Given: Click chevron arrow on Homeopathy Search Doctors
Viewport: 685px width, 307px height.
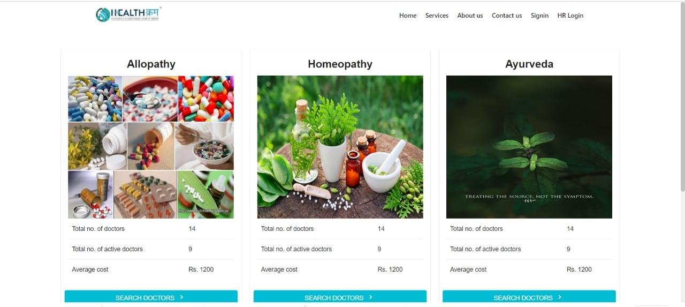Looking at the screenshot, I should [371, 297].
